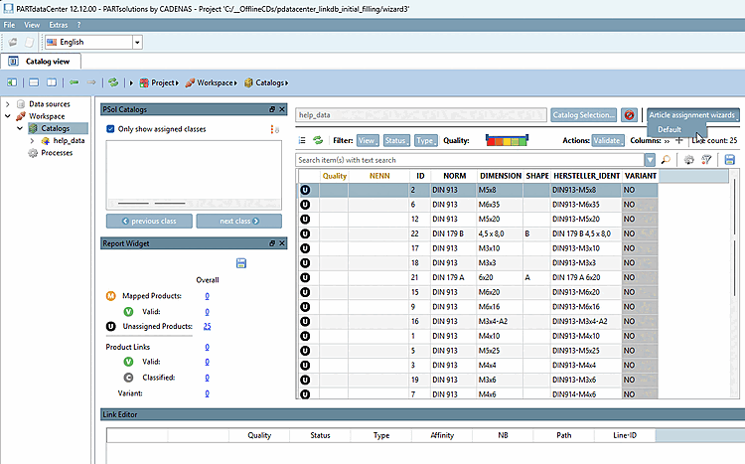Undock the PSol Catalogs panel
The image size is (745, 464).
[x=272, y=109]
